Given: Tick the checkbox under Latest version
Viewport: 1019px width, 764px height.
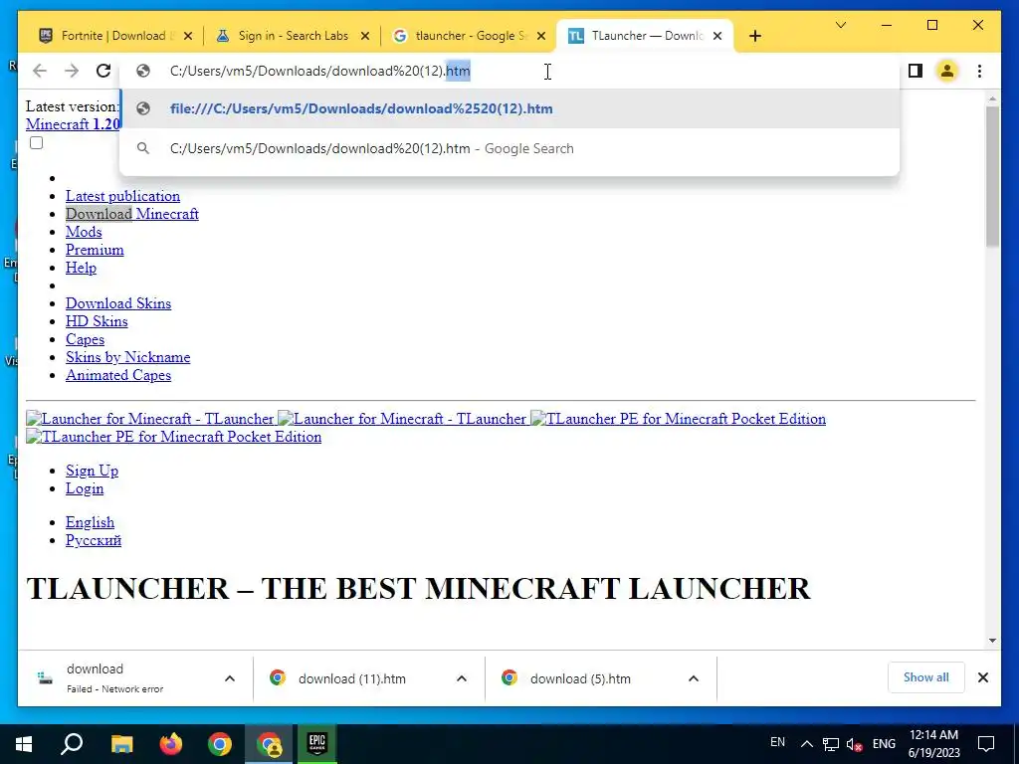Looking at the screenshot, I should click(37, 143).
